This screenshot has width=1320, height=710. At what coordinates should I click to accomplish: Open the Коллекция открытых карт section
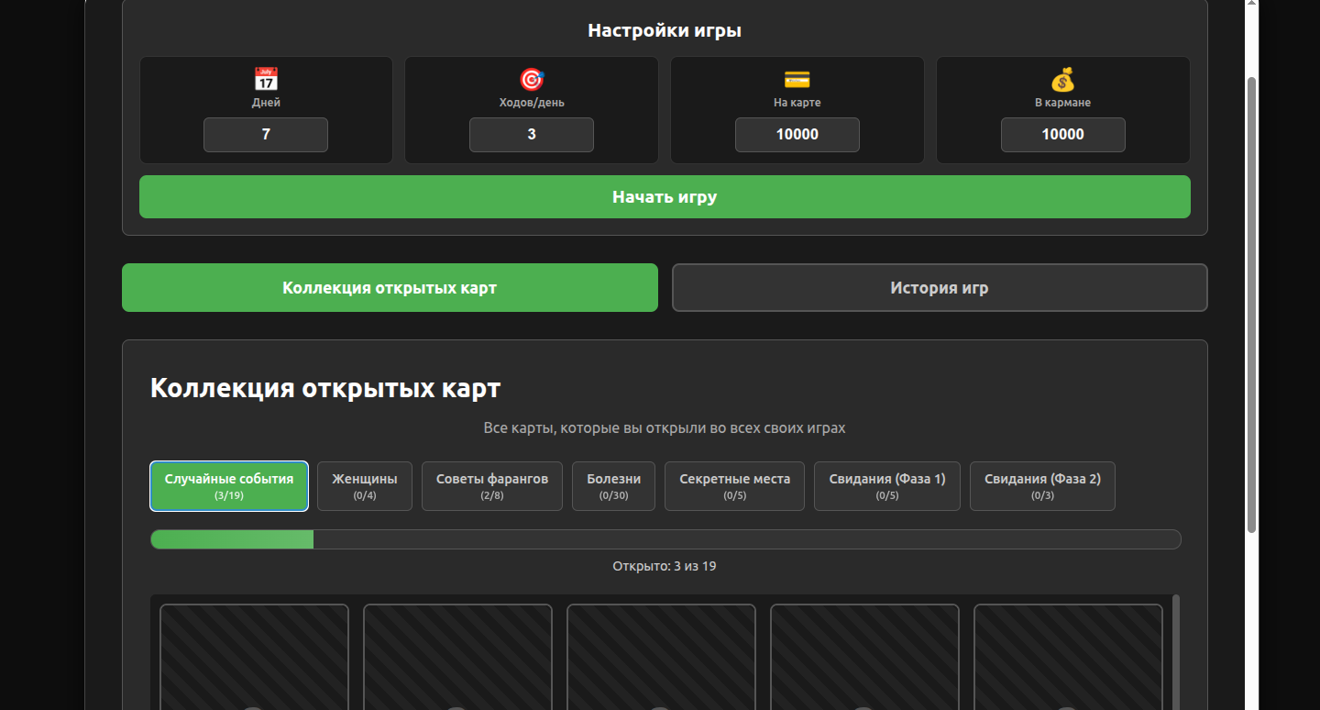point(390,288)
